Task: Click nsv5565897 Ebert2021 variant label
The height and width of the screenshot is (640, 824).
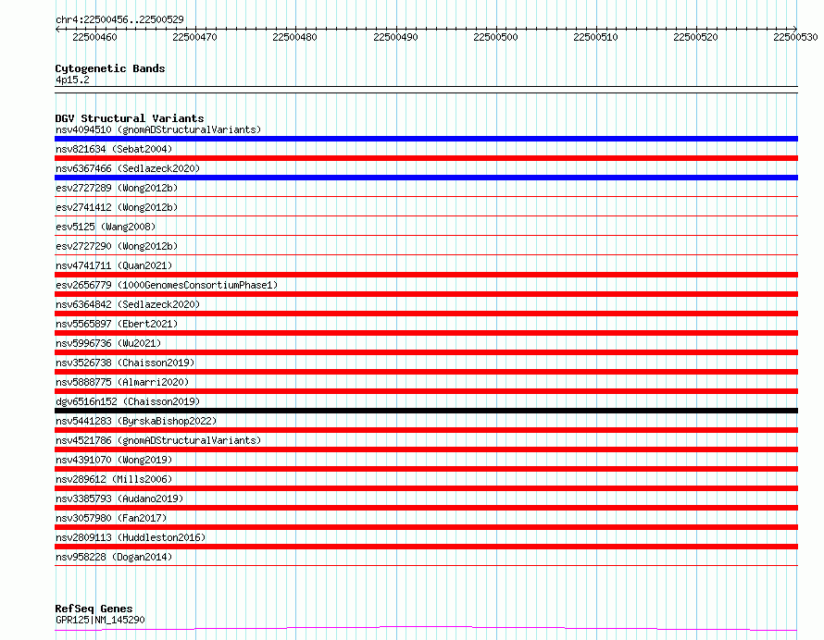Action: click(x=117, y=324)
